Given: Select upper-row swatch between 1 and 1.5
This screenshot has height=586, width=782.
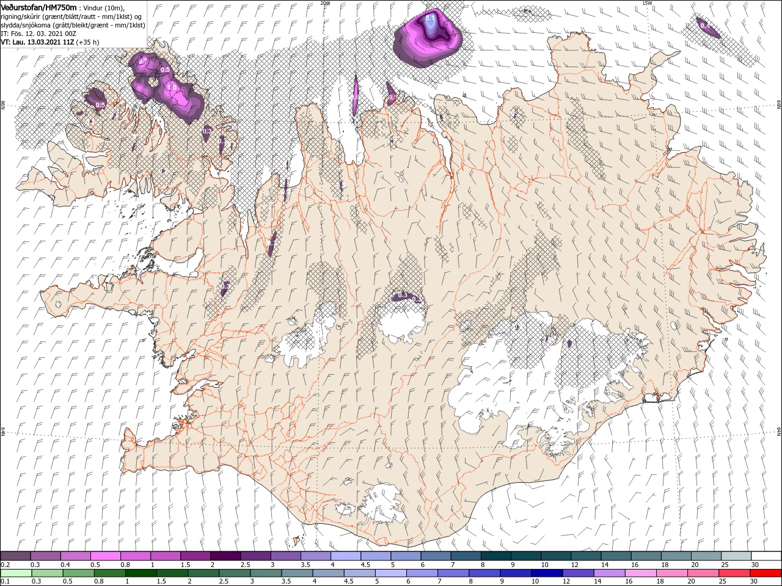Looking at the screenshot, I should tap(166, 556).
